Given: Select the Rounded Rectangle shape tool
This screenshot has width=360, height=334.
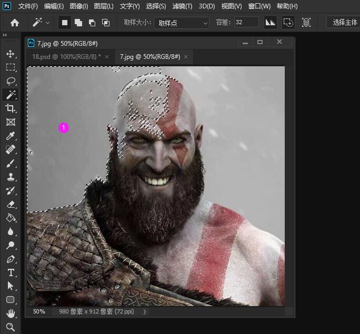Looking at the screenshot, I should point(11,300).
